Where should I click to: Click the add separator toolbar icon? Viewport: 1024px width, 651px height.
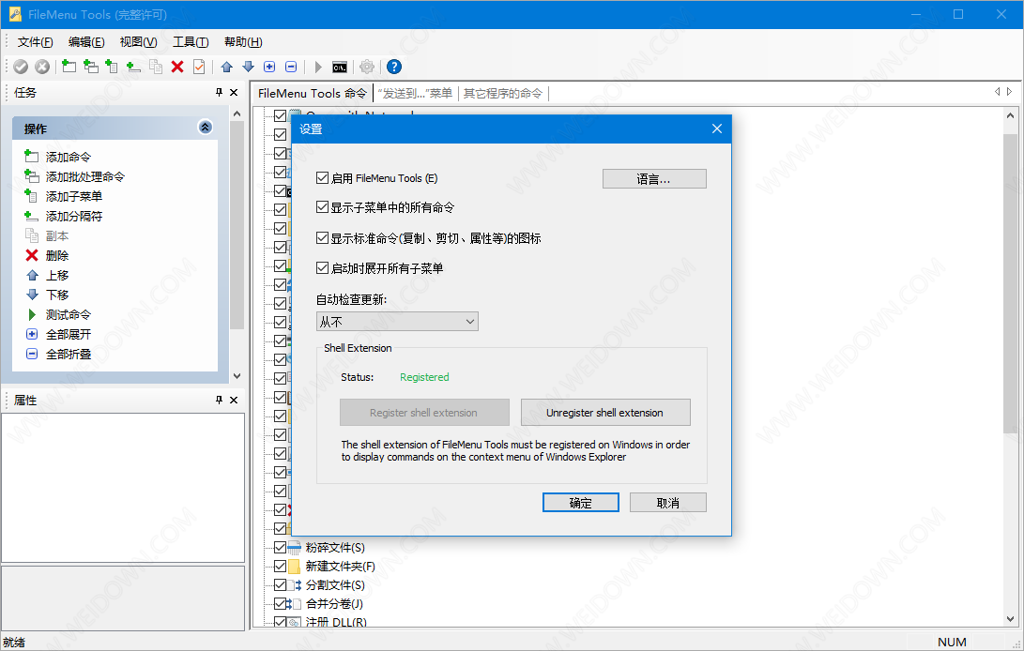(x=134, y=67)
